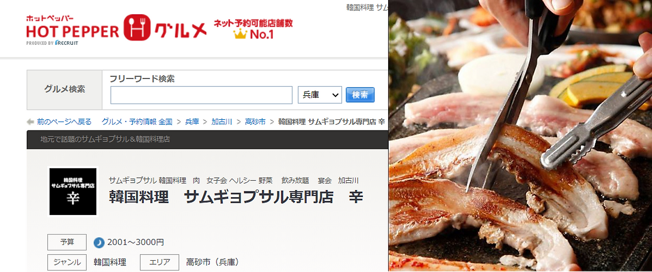Click the black 辛 restaurant logo thumbnail

pyautogui.click(x=73, y=192)
